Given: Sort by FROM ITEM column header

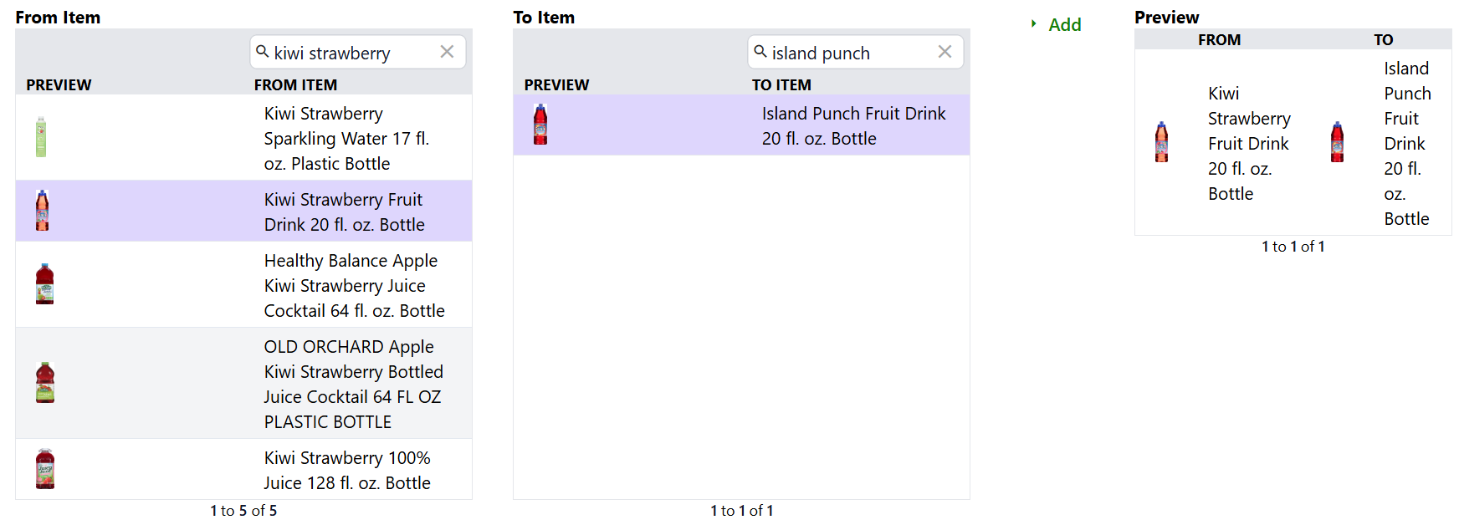Looking at the screenshot, I should (295, 84).
